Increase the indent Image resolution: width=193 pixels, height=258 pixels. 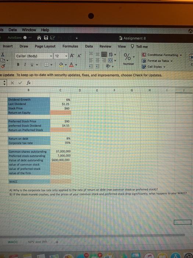point(98,66)
